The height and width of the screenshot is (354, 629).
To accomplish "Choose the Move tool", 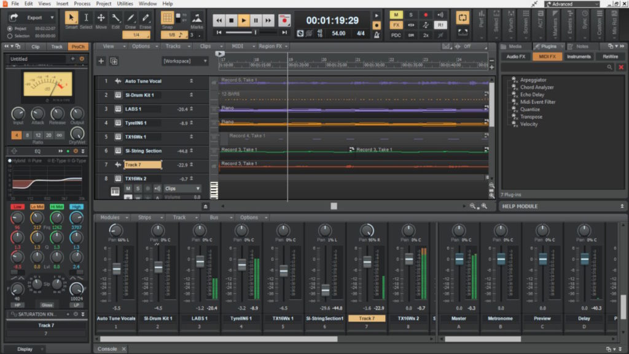I will click(101, 18).
